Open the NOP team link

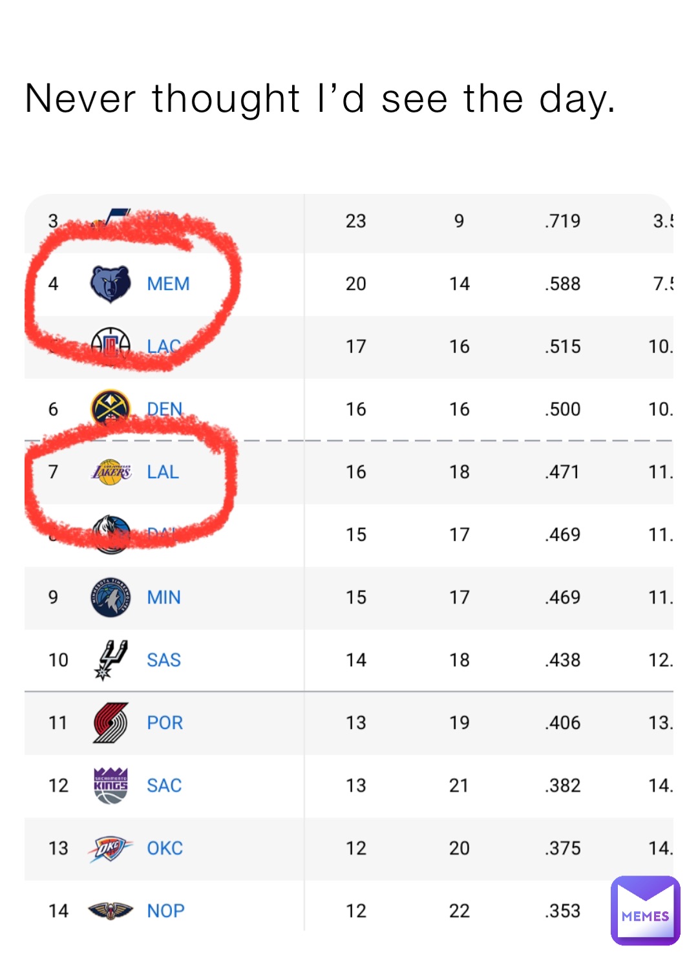coord(165,911)
